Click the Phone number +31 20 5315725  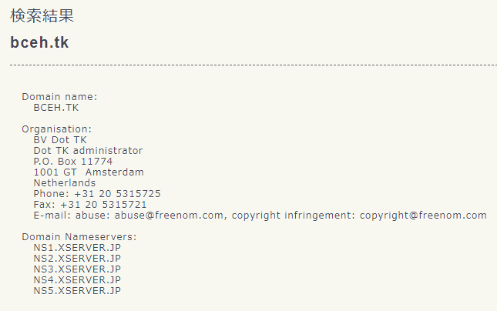pos(118,194)
